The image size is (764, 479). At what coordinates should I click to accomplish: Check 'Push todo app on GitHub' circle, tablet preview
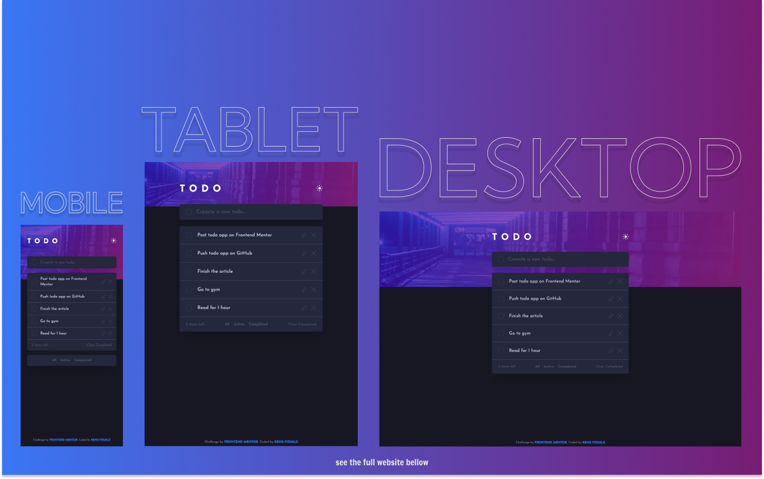189,253
